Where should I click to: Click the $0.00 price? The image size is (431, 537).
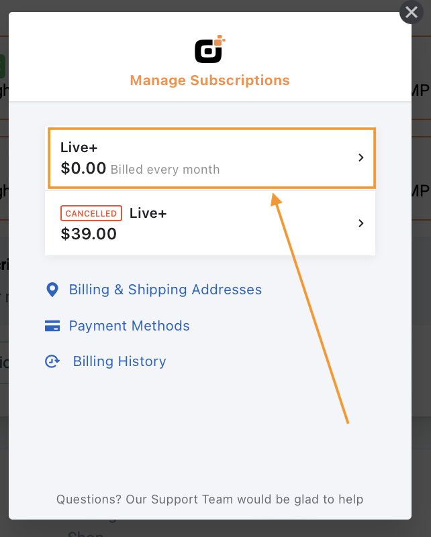pos(83,169)
